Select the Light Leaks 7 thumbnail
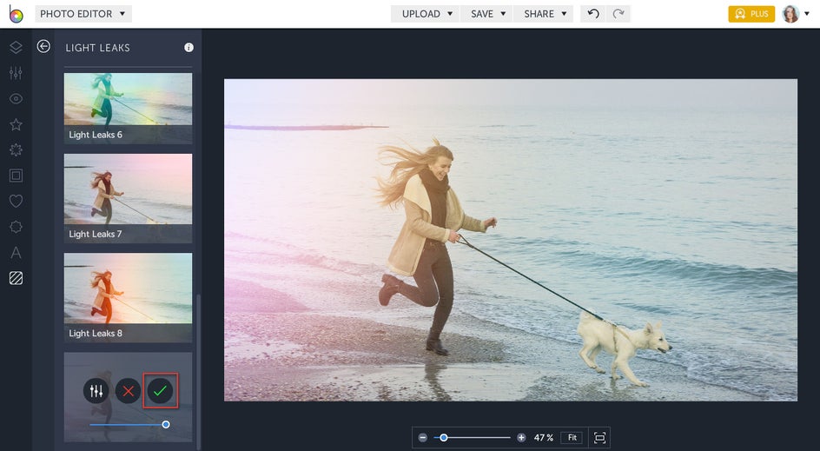The image size is (820, 451). point(128,199)
